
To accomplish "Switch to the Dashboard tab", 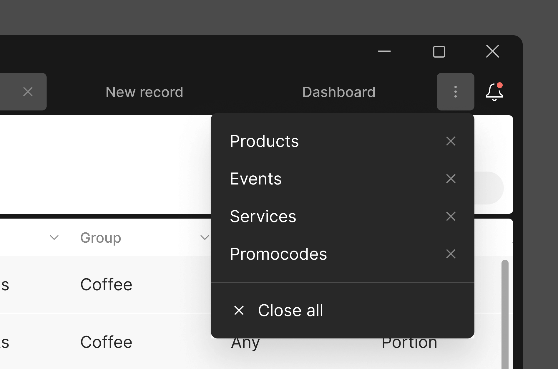I will 338,92.
